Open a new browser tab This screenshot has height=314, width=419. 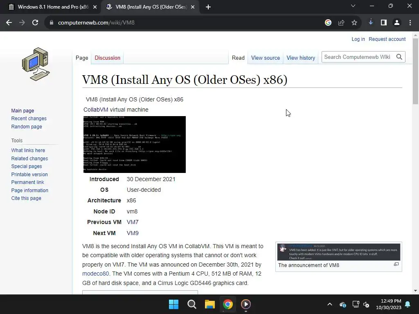coord(208,7)
